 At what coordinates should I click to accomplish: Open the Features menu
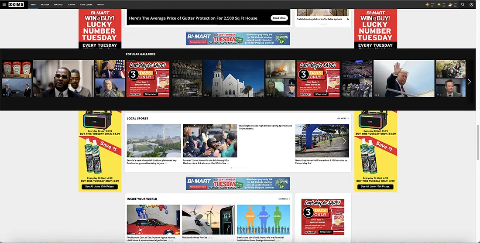(58, 5)
